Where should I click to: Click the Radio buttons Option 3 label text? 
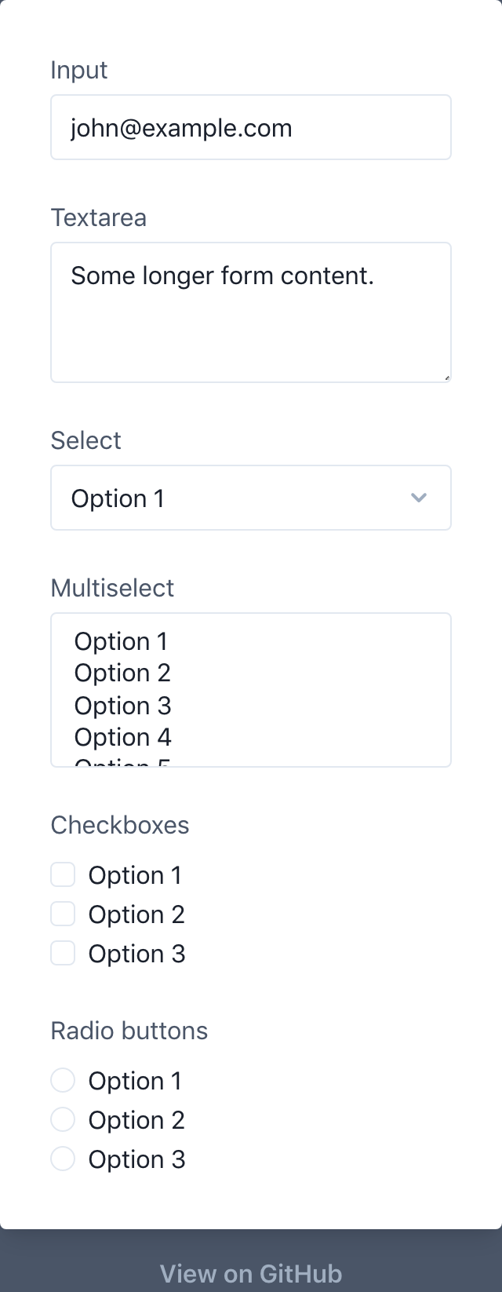pyautogui.click(x=136, y=1159)
